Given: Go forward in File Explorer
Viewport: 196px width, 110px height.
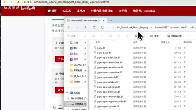Looking at the screenshot, I should point(77,27).
